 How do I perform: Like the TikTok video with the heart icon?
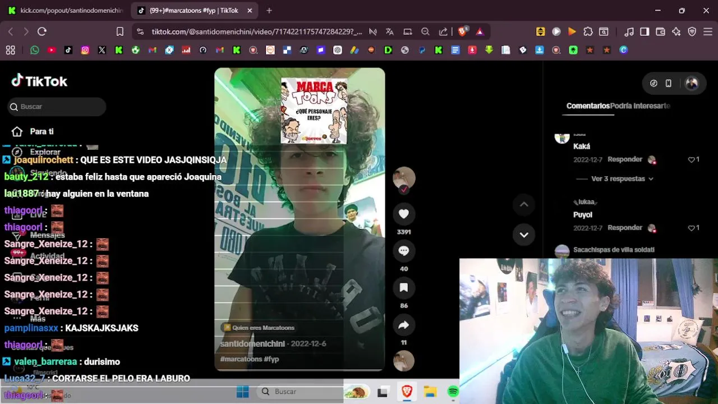tap(403, 214)
